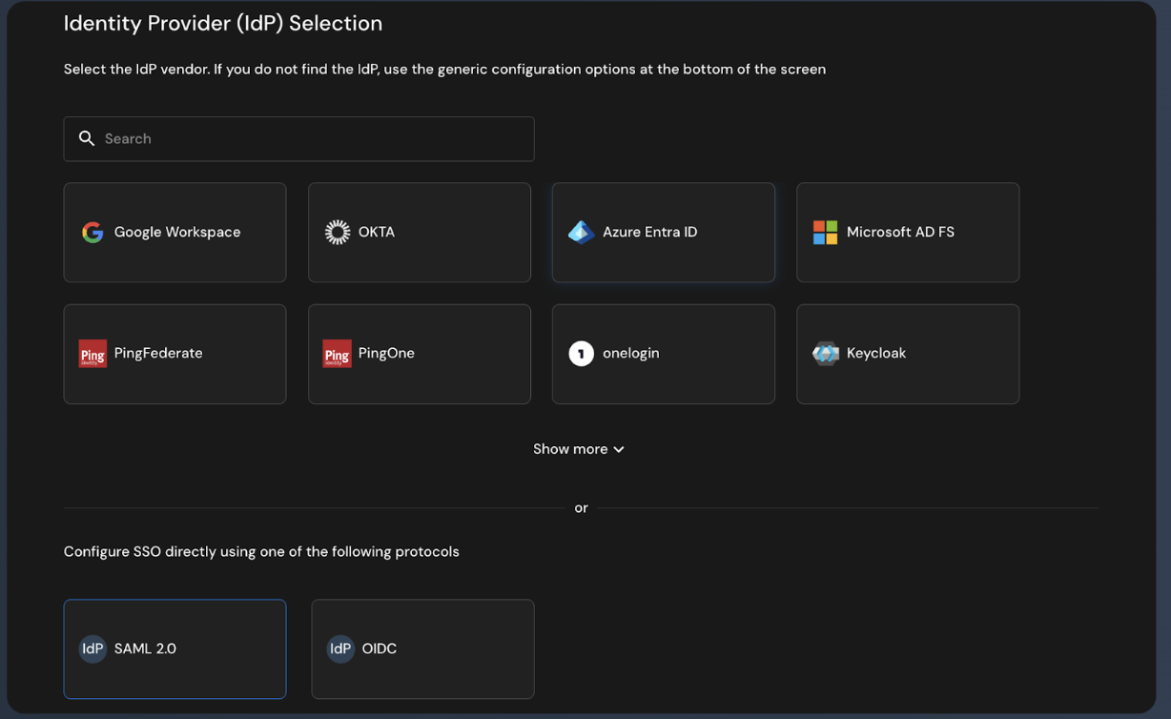Choose the OIDC protocol card
Viewport: 1171px width, 719px height.
pyautogui.click(x=422, y=649)
